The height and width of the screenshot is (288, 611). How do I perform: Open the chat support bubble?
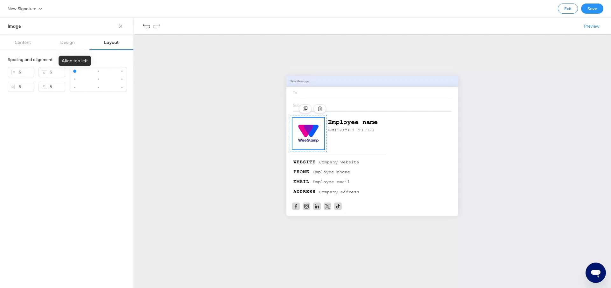[x=596, y=273]
